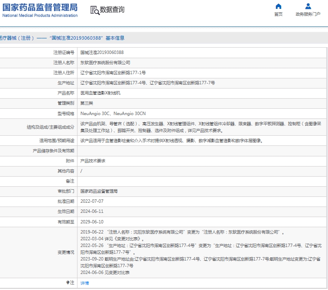
Task: Click the National Medical Products Administration logo
Action: (40, 10)
